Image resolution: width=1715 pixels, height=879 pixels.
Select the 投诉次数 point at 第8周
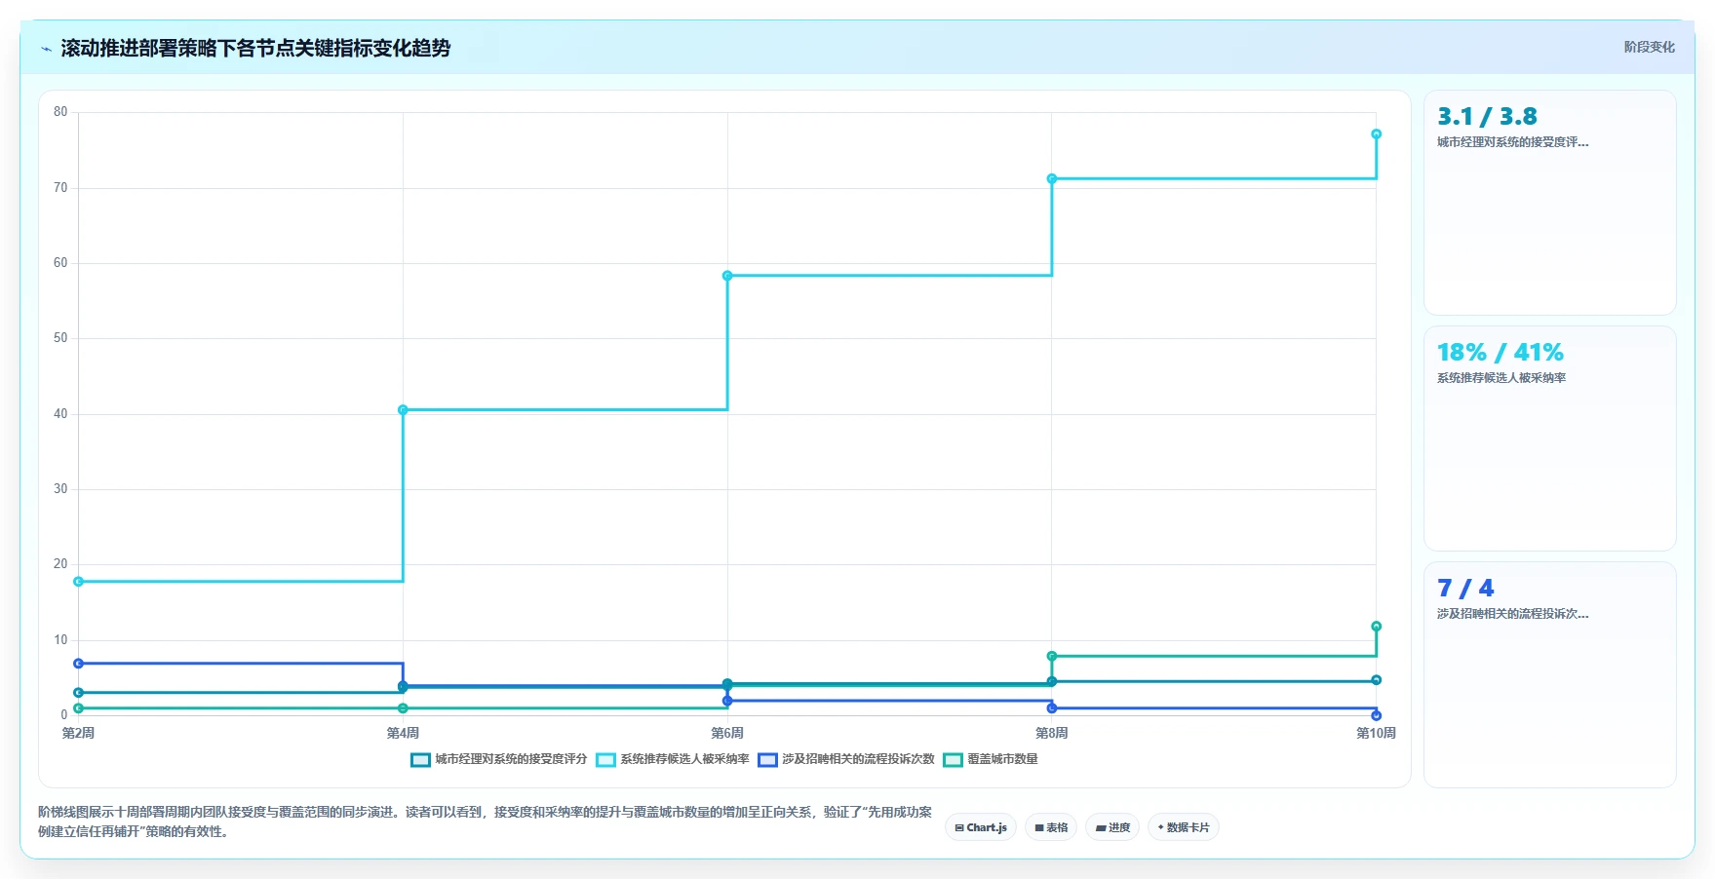(x=1052, y=708)
